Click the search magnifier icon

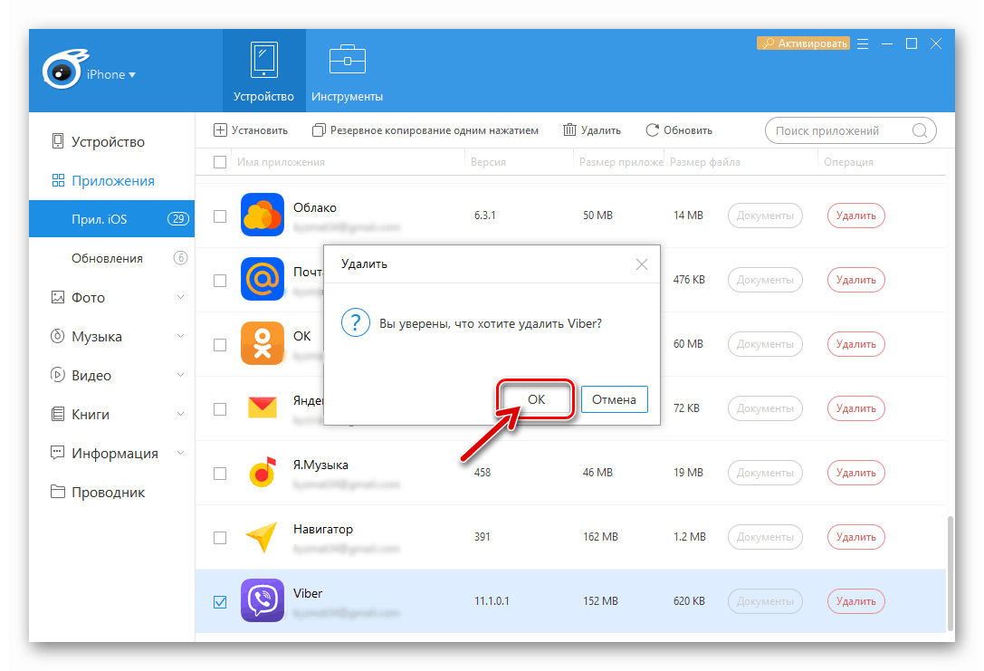[920, 130]
